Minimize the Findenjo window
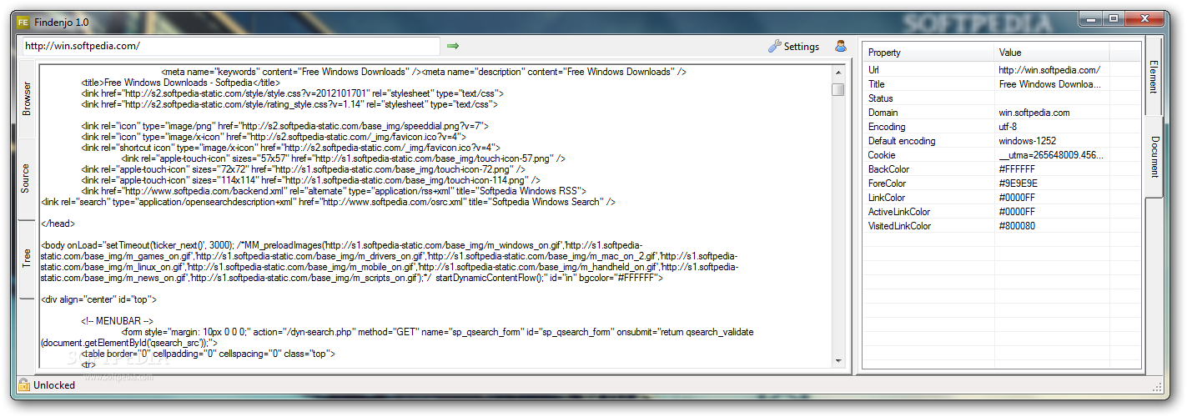The height and width of the screenshot is (417, 1187). tap(1092, 18)
